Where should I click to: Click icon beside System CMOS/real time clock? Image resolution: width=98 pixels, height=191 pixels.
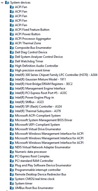[12, 179]
